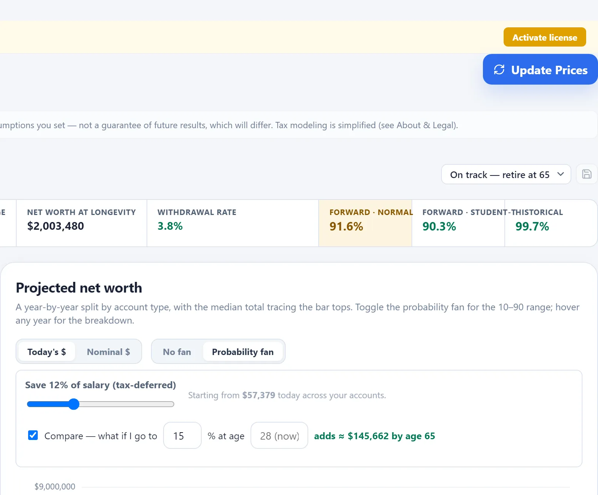Image resolution: width=598 pixels, height=495 pixels.
Task: Select the Probability fan option
Action: [243, 352]
